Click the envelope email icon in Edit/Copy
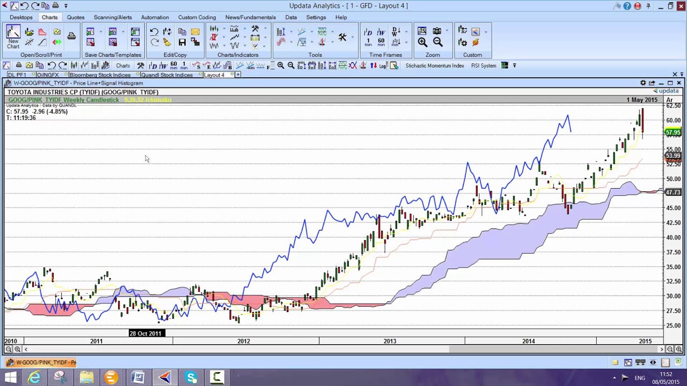Viewport: 687px width, 386px height. [x=195, y=32]
